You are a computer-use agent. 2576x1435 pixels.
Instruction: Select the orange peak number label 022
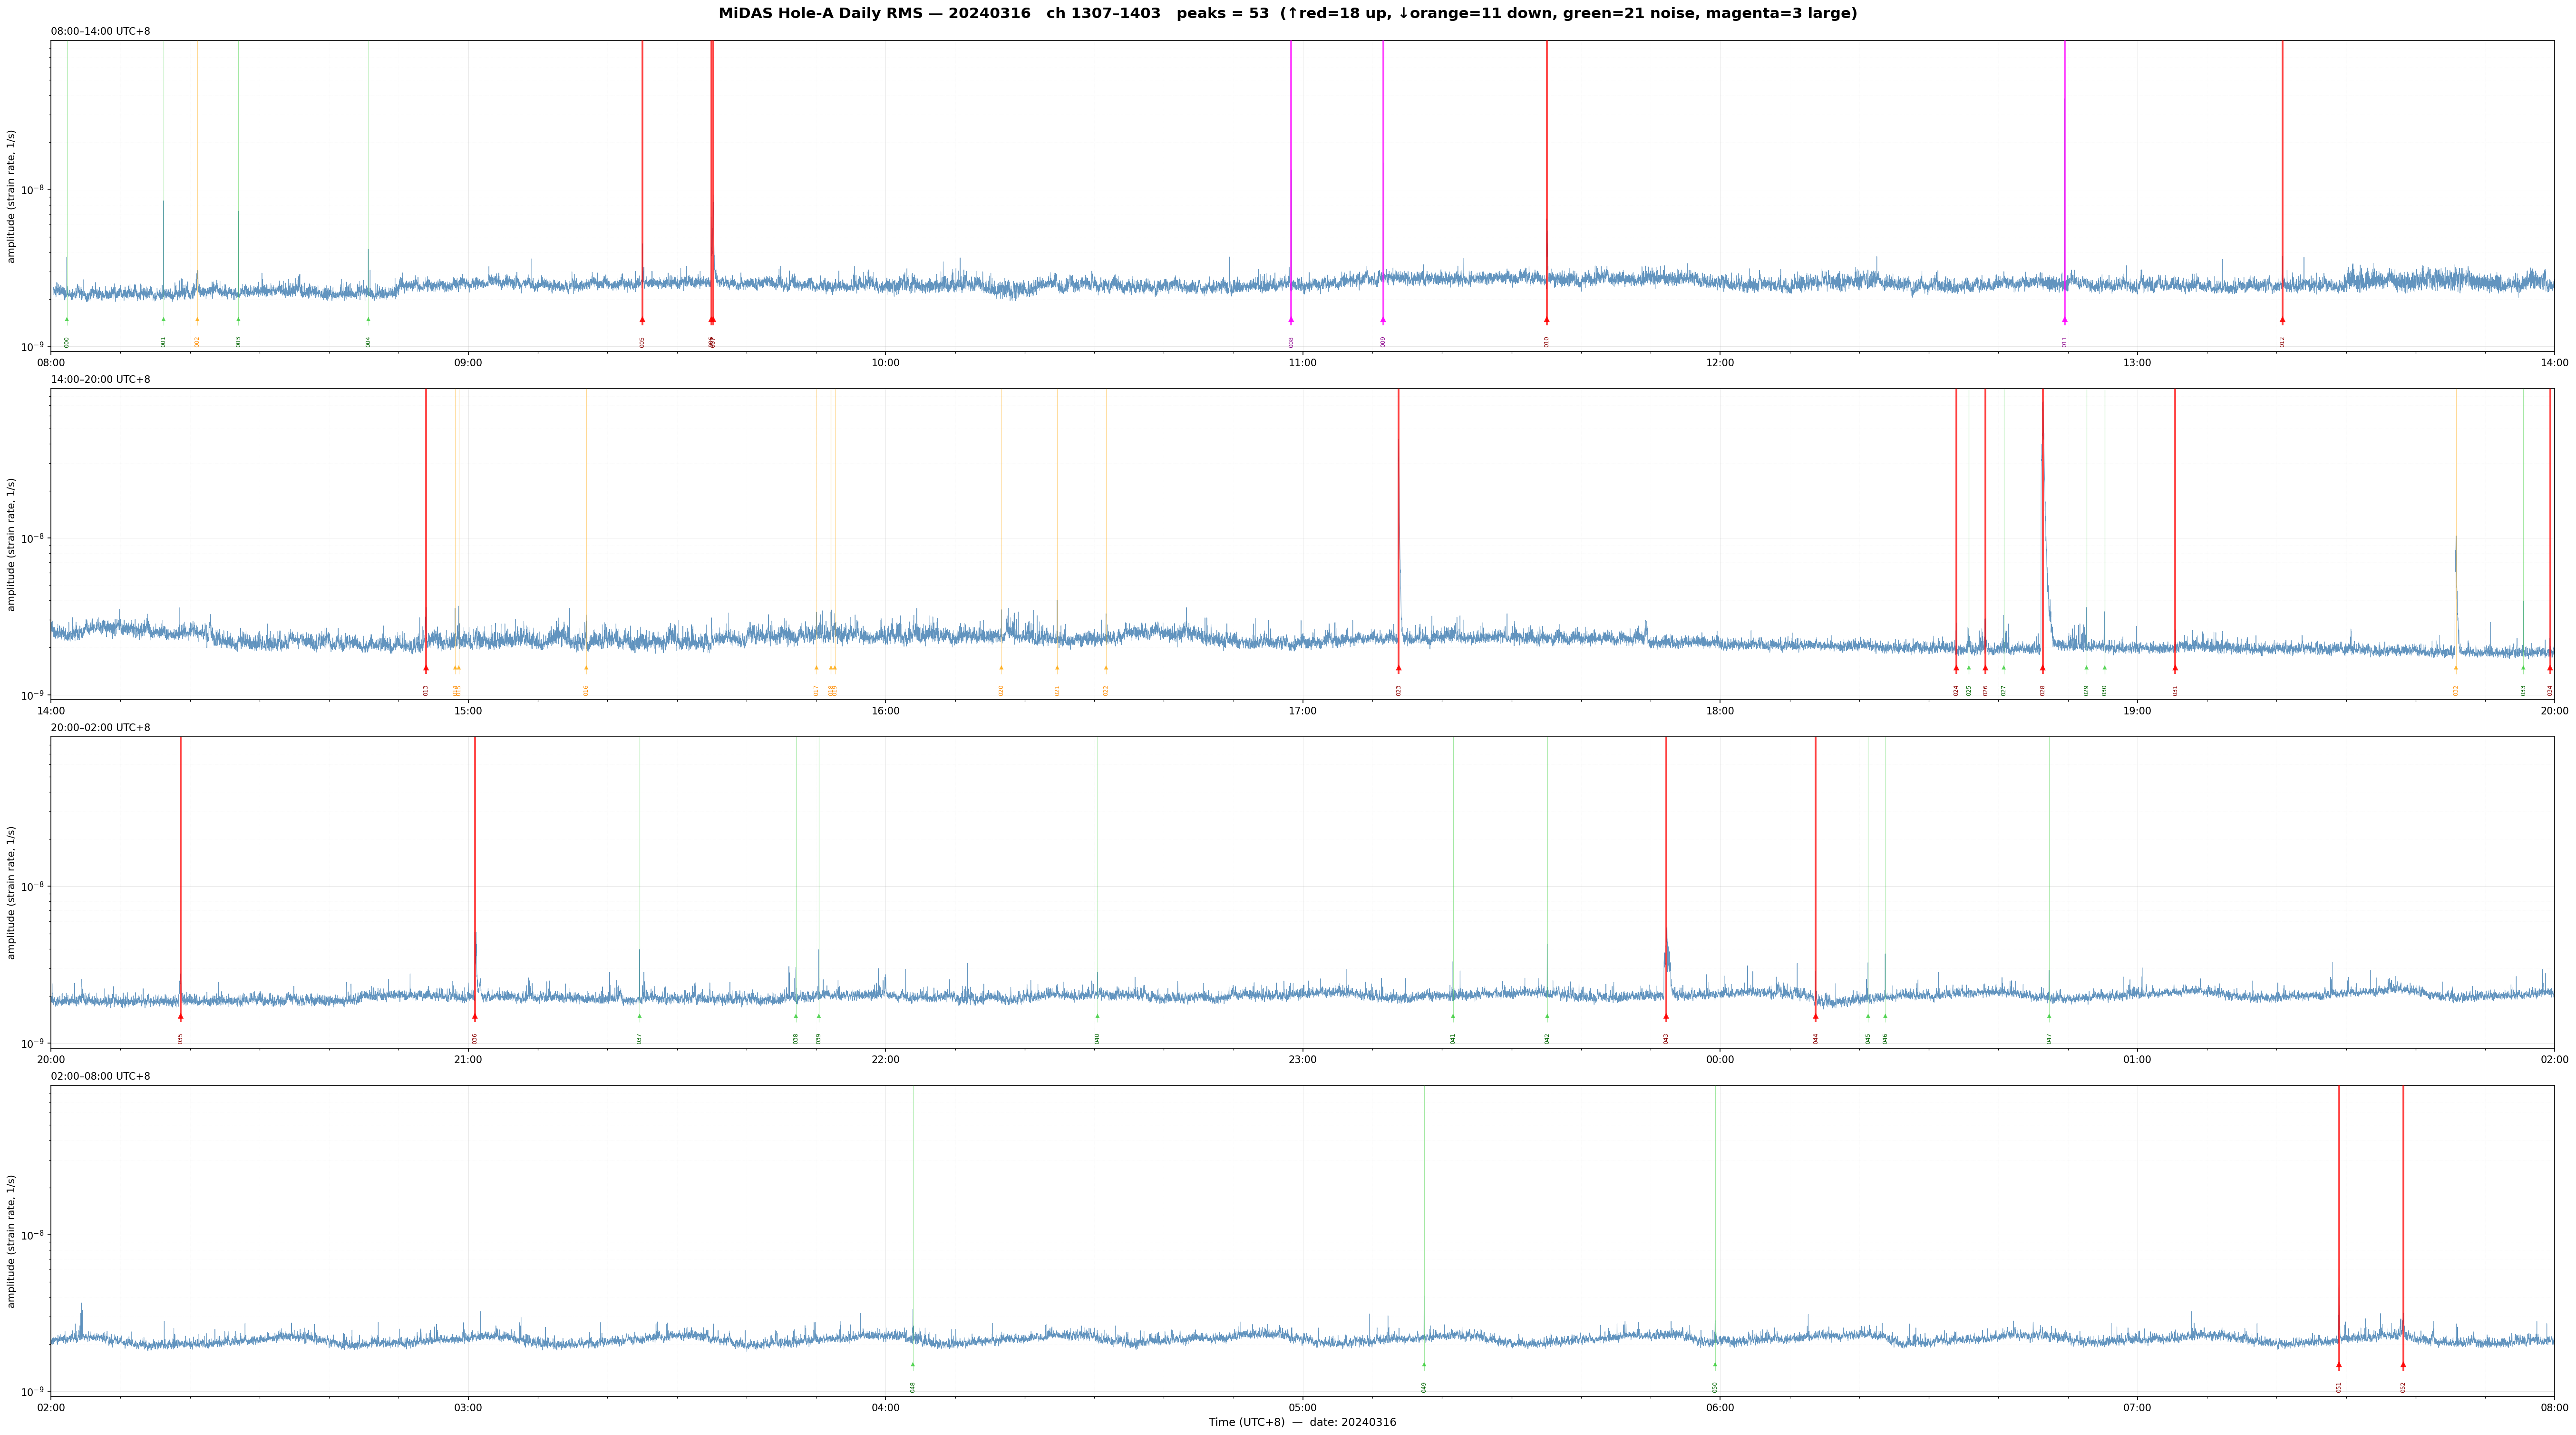tap(1106, 690)
